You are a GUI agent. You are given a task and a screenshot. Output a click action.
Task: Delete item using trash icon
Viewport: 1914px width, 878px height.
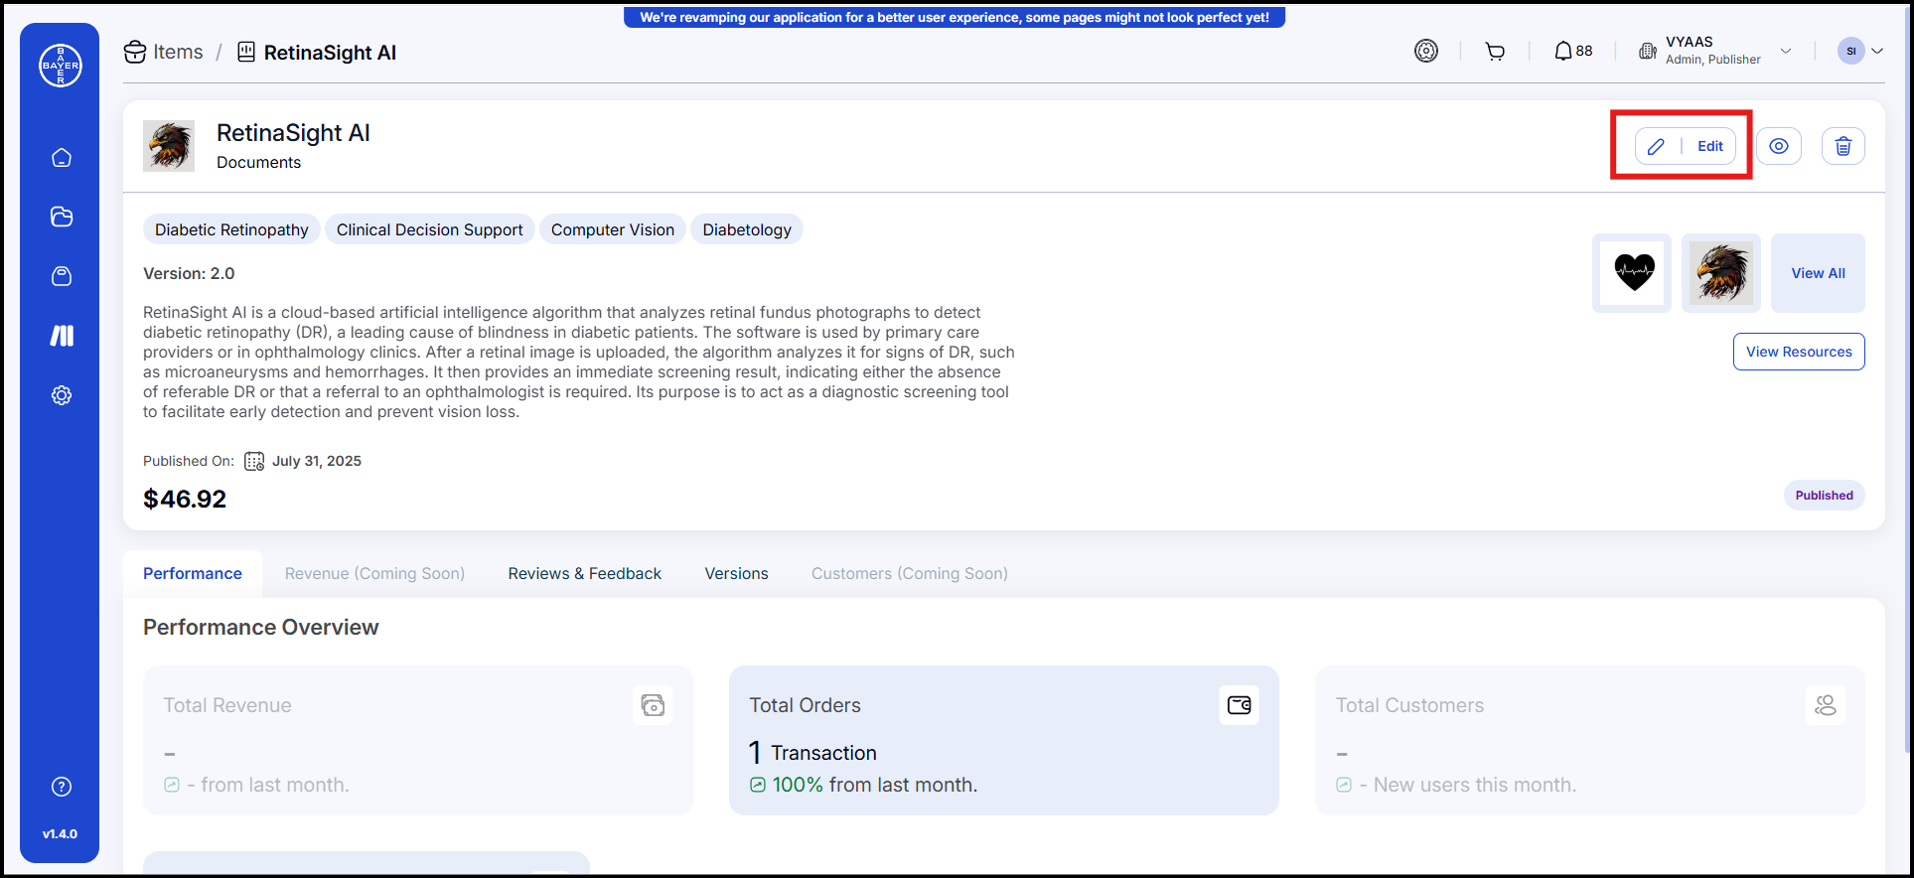(1843, 146)
